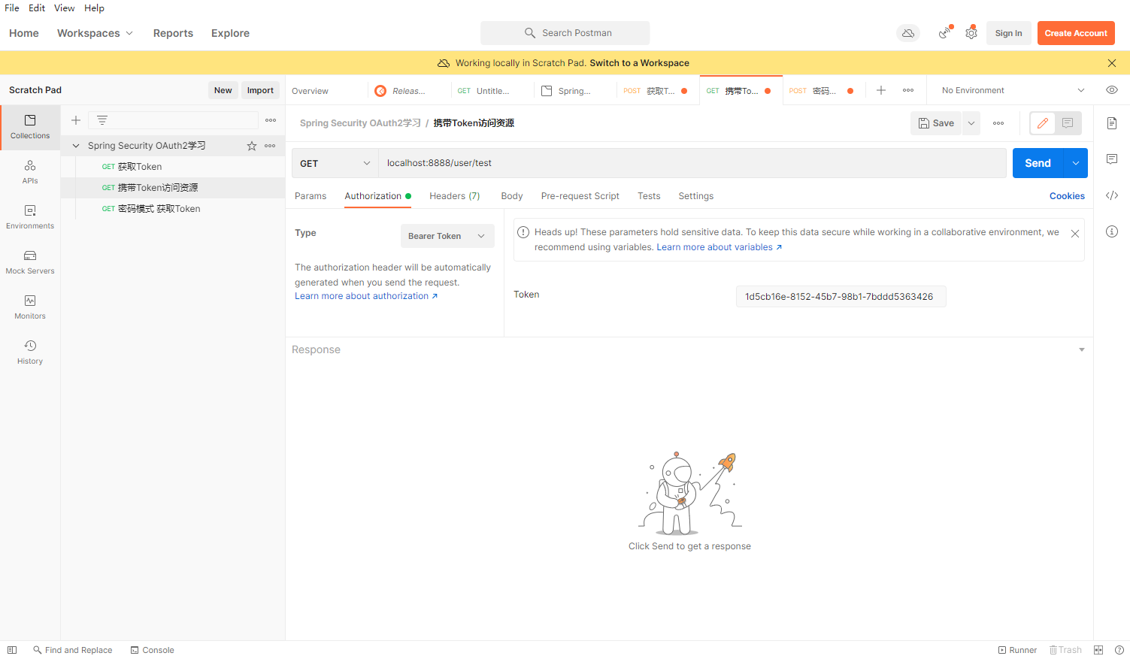Open the satellite capture requests icon
Image resolution: width=1130 pixels, height=659 pixels.
point(945,33)
